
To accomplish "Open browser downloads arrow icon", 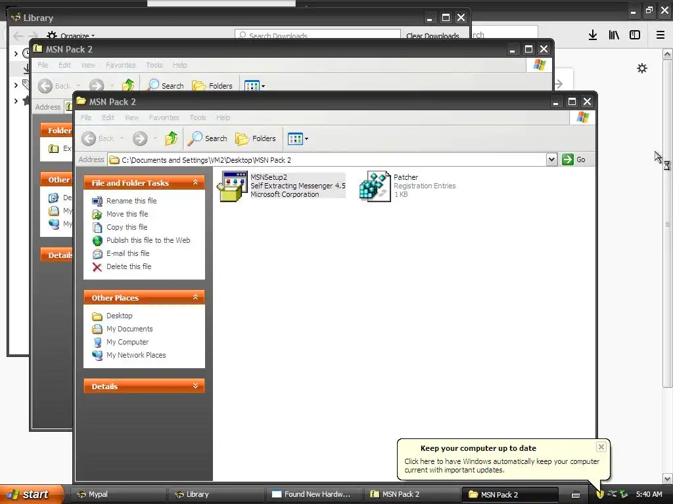I will tap(593, 35).
